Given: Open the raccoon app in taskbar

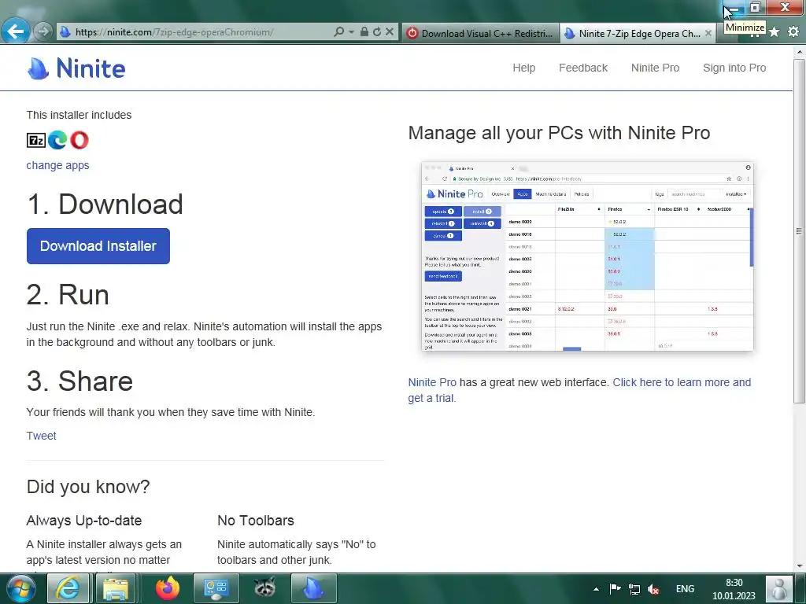Looking at the screenshot, I should (264, 588).
